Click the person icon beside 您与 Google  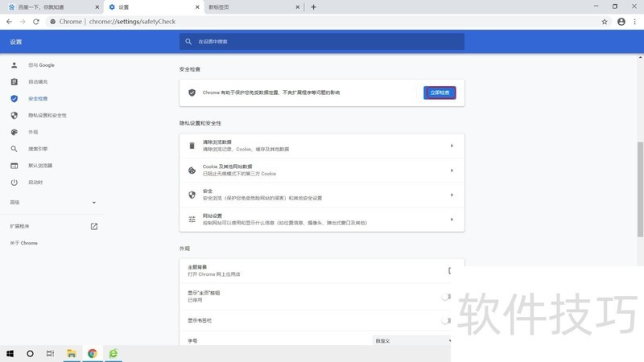click(14, 65)
